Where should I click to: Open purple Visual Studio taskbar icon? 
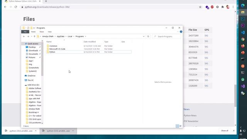[x=243, y=86]
